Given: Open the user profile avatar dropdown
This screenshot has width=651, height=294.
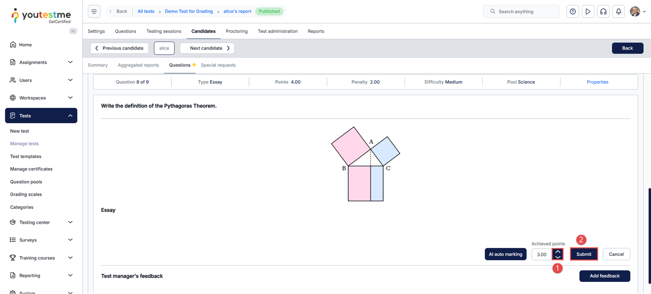Looking at the screenshot, I should coord(638,11).
